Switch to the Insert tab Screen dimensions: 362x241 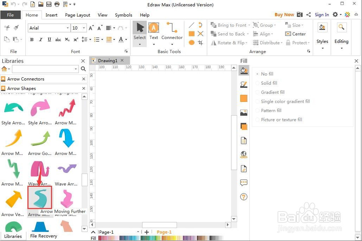pyautogui.click(x=51, y=15)
